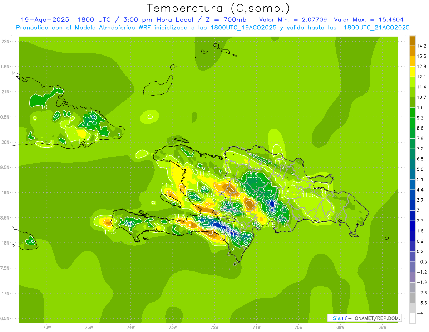Click the "72W" longitude axis label
429x332 pixels.
pos(214,327)
